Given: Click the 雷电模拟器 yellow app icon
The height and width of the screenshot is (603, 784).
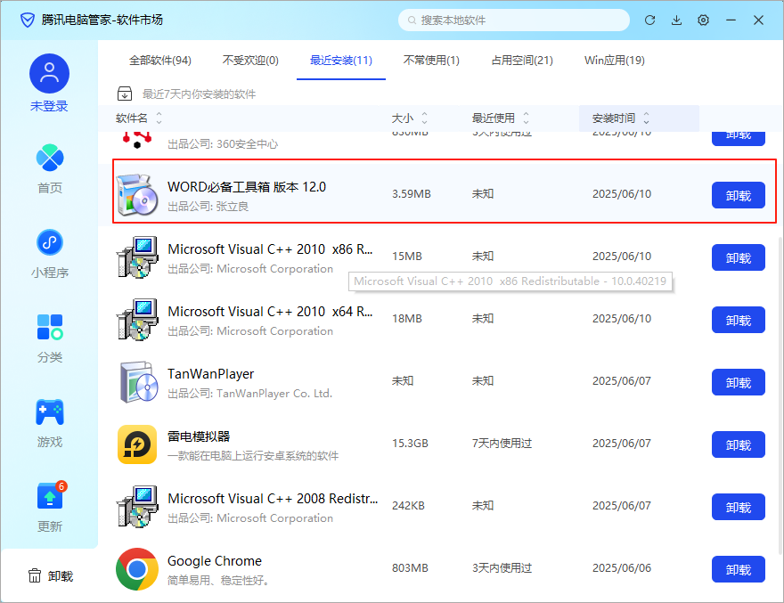Looking at the screenshot, I should (137, 444).
